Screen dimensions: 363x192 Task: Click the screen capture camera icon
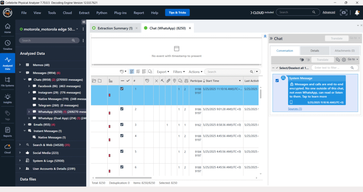pos(344,12)
